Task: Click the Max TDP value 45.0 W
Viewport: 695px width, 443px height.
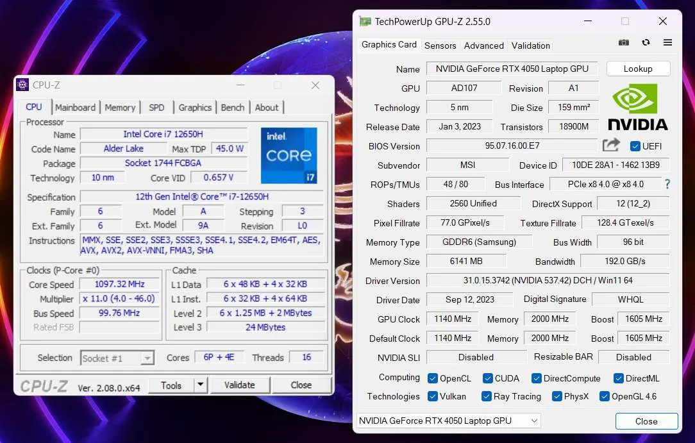Action: point(230,149)
